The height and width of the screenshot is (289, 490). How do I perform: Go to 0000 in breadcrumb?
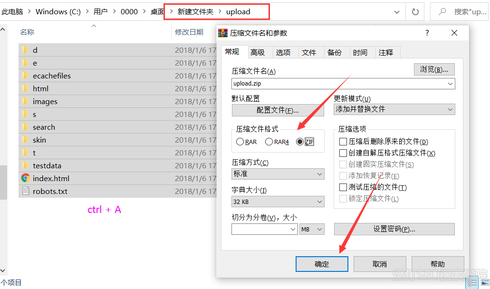129,11
